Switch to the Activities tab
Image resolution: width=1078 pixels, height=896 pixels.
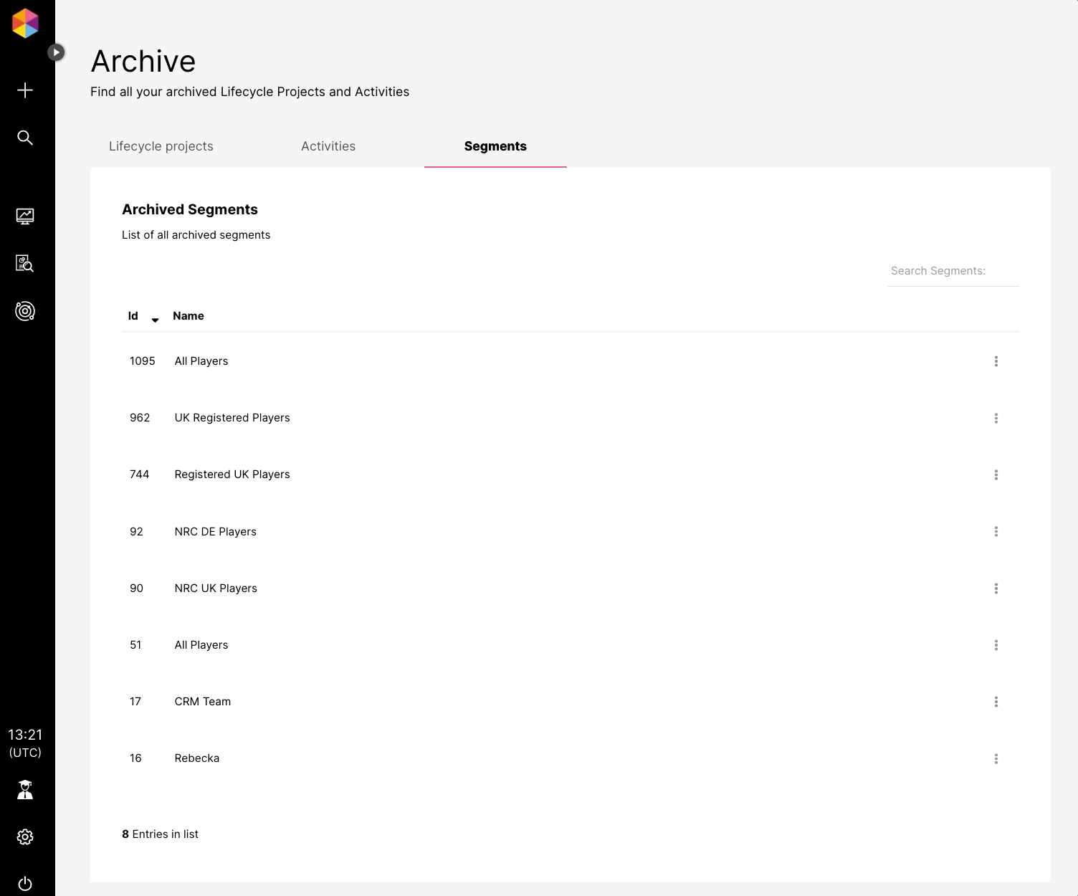(328, 146)
